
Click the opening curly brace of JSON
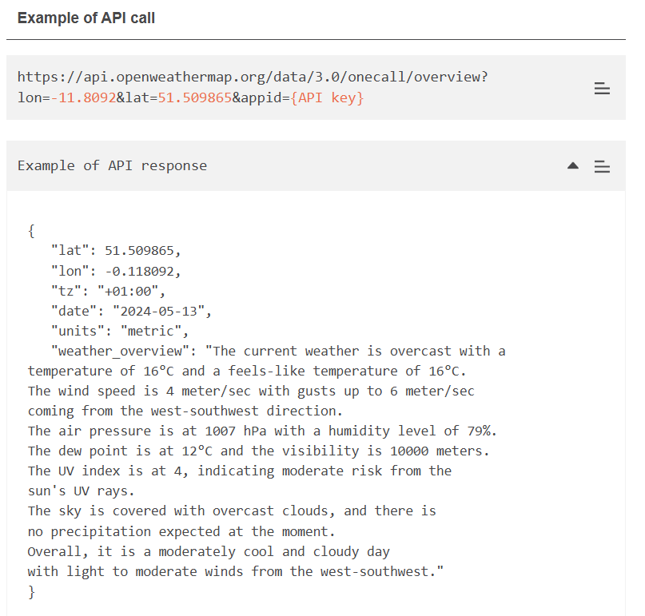coord(31,231)
